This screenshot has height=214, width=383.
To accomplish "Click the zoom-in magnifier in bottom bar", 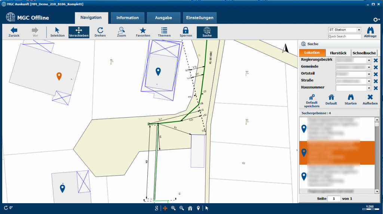I will point(173,208).
